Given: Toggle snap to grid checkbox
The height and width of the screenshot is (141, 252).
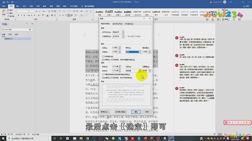Looking at the screenshot, I should click(x=103, y=78).
